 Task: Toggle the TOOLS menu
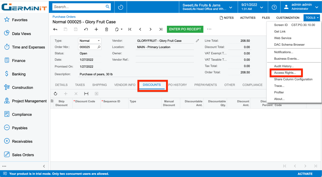point(312,18)
